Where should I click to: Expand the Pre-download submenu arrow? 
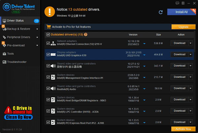pyautogui.click(x=37, y=45)
